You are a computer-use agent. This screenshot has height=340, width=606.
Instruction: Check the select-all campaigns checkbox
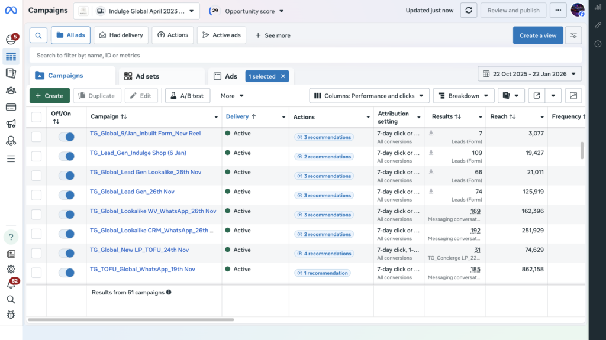[x=37, y=117]
